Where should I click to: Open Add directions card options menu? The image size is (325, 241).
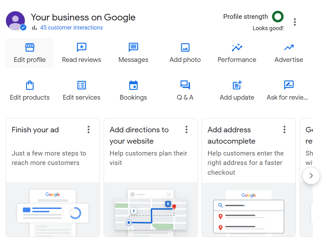187,129
